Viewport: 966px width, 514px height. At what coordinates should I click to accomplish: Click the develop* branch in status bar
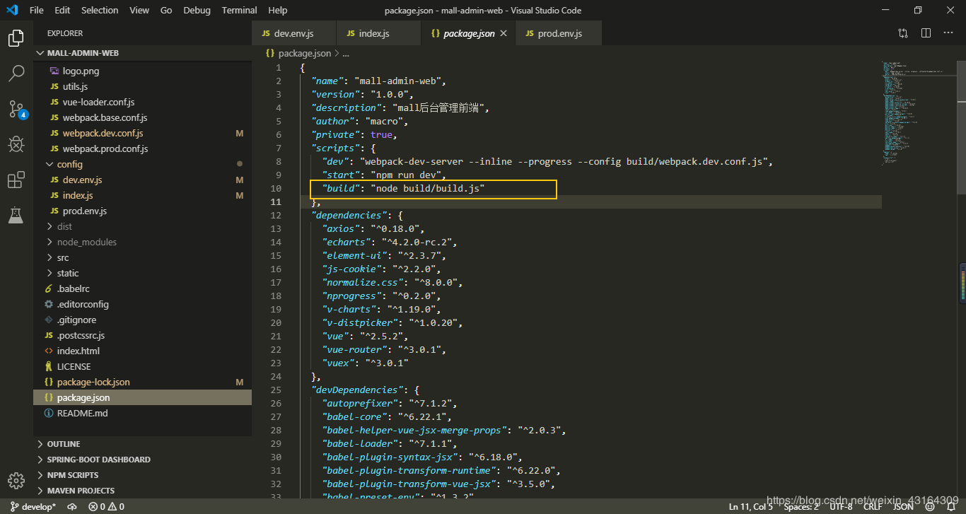click(x=33, y=506)
